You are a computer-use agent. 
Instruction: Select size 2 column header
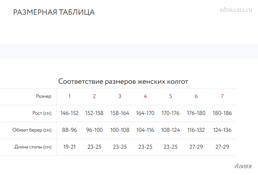coord(94,96)
